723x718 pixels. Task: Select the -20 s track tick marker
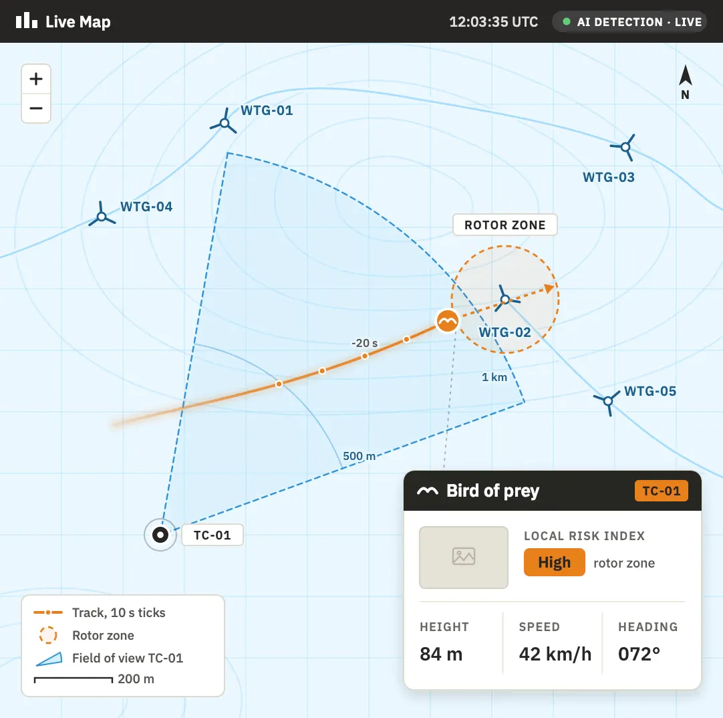(x=365, y=356)
